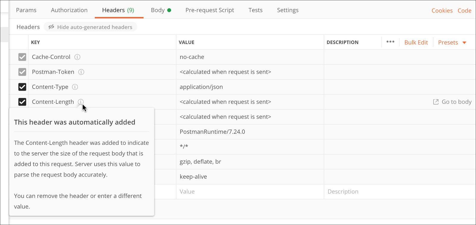Click the green Body indicator dot
Viewport: 476px width, 225px height.
pyautogui.click(x=169, y=10)
